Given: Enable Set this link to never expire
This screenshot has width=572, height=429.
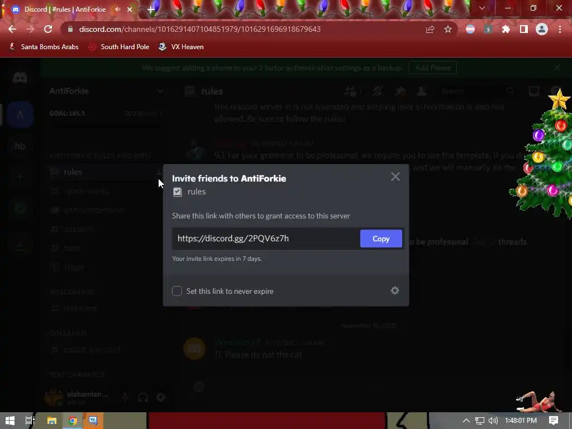Looking at the screenshot, I should (x=177, y=290).
